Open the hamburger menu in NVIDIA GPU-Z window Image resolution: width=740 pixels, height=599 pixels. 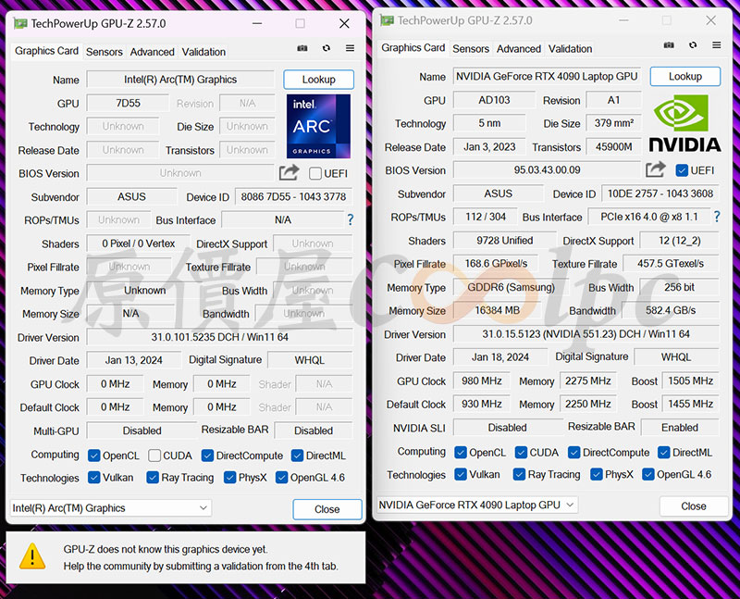click(x=716, y=45)
